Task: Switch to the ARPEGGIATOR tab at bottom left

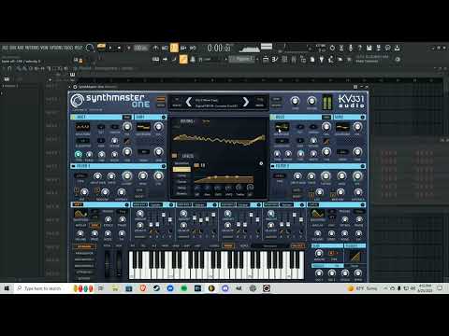Action: [84, 253]
